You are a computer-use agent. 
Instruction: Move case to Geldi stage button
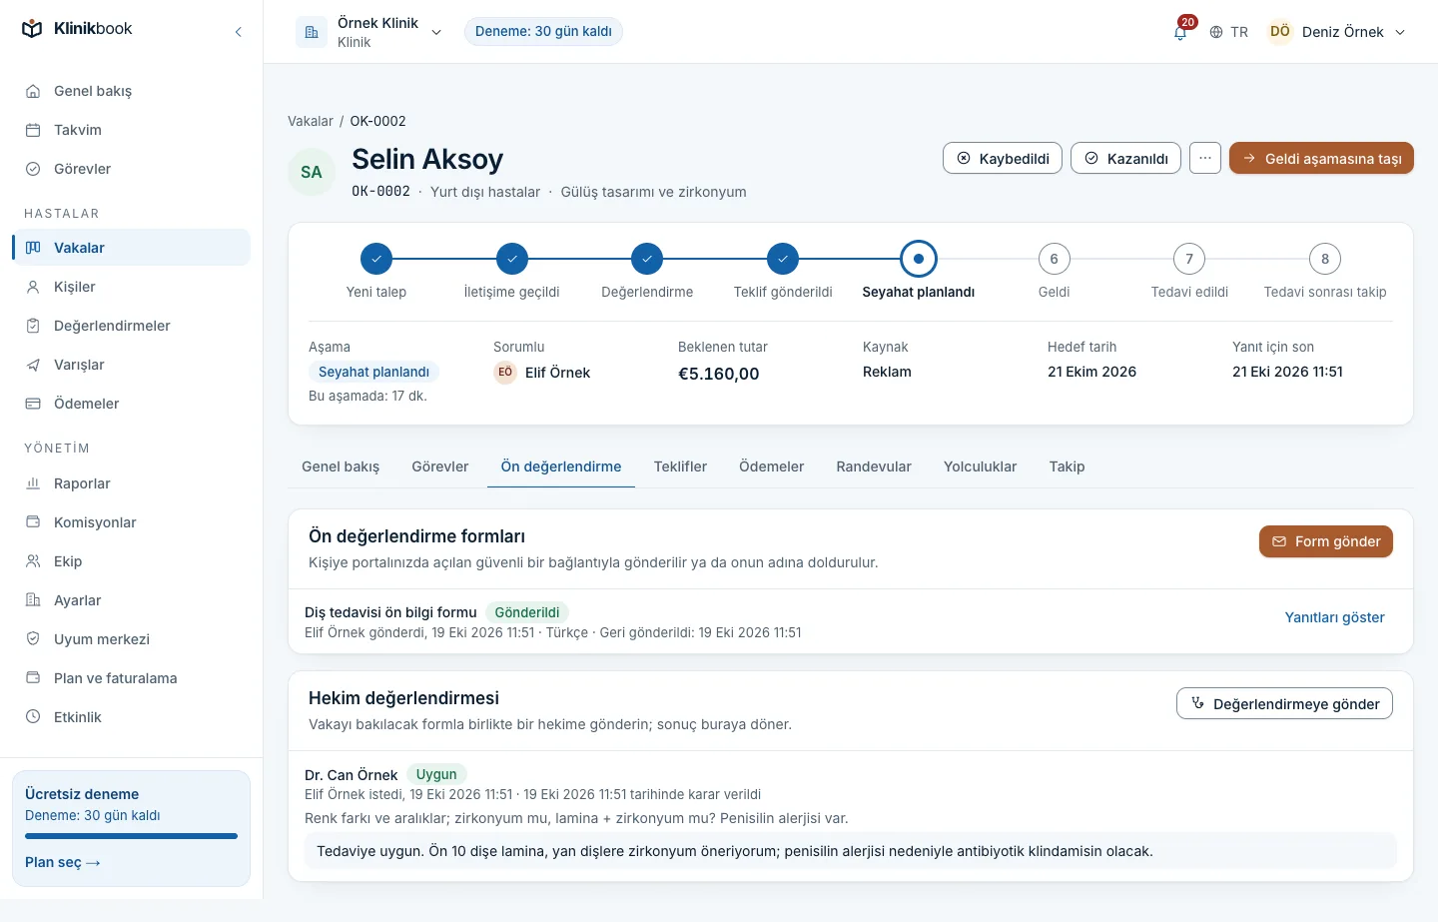[x=1321, y=158]
